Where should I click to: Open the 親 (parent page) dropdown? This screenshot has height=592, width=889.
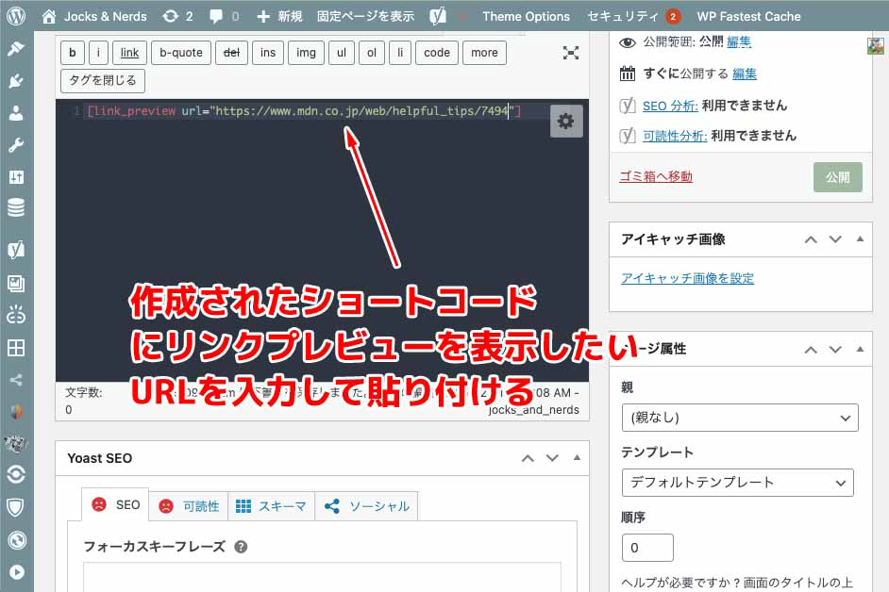coord(739,417)
